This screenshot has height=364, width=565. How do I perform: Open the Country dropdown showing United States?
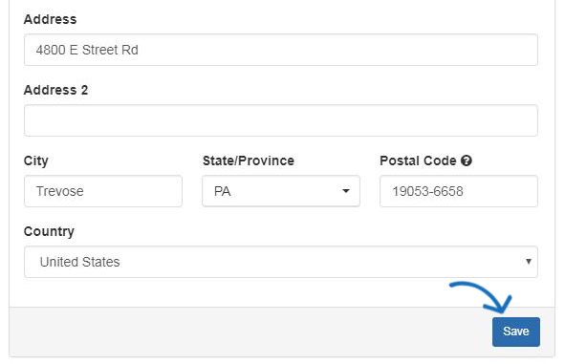point(281,262)
